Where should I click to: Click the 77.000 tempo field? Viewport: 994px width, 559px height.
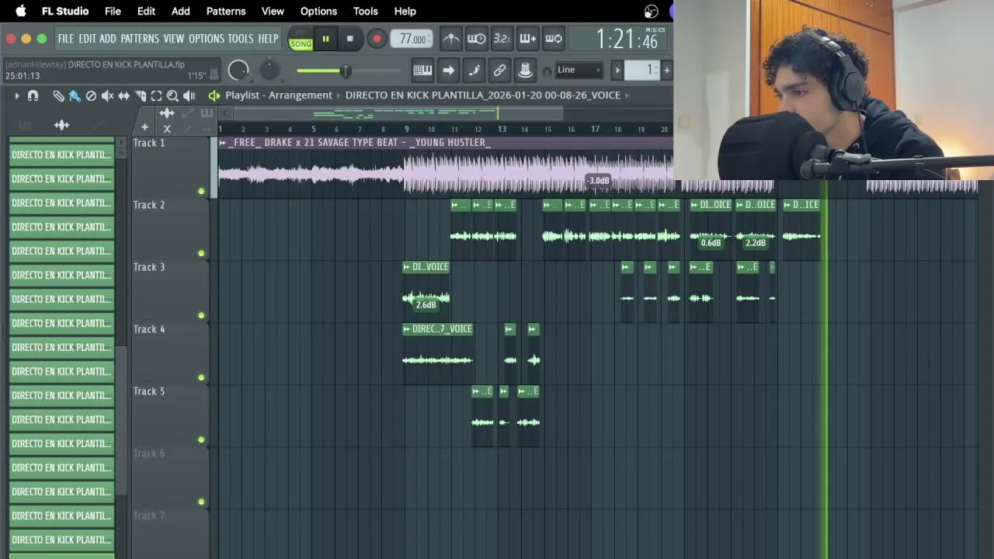click(412, 39)
